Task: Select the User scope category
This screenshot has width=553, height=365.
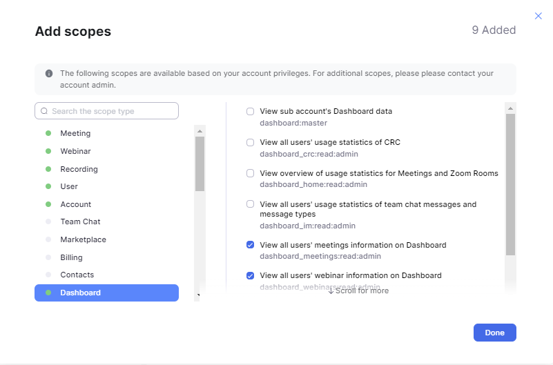Action: tap(69, 186)
